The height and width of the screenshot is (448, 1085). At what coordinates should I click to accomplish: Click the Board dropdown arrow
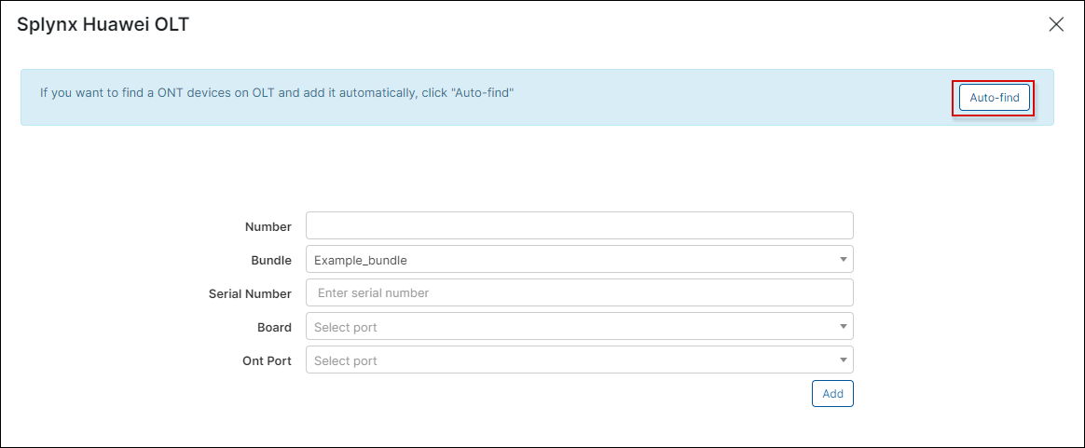(843, 326)
